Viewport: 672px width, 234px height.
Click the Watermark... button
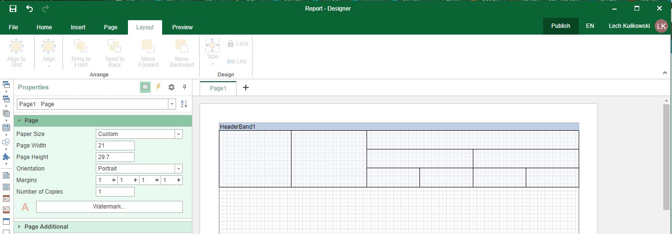109,207
